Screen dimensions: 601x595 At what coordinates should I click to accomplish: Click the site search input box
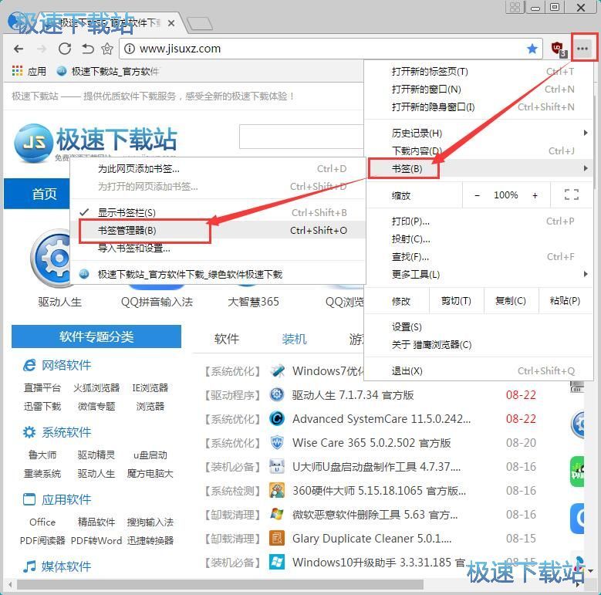tap(301, 137)
